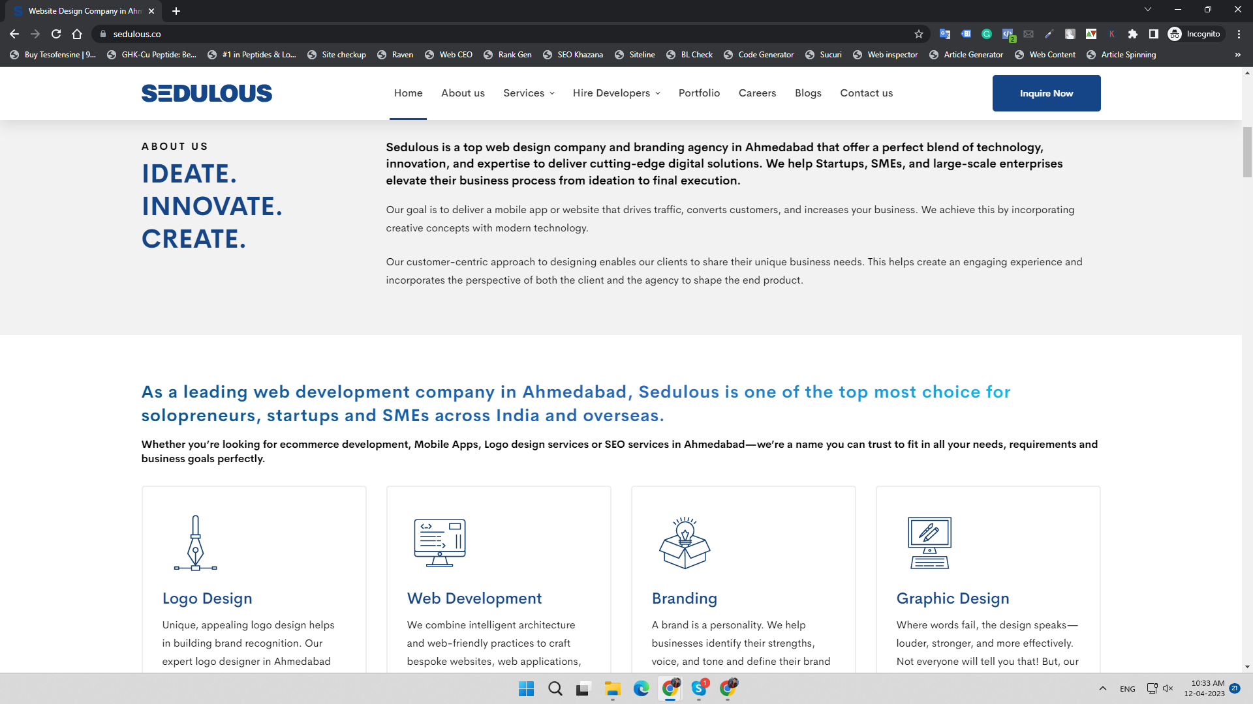Reload the sedulous.co page
This screenshot has height=704, width=1253.
[x=56, y=34]
